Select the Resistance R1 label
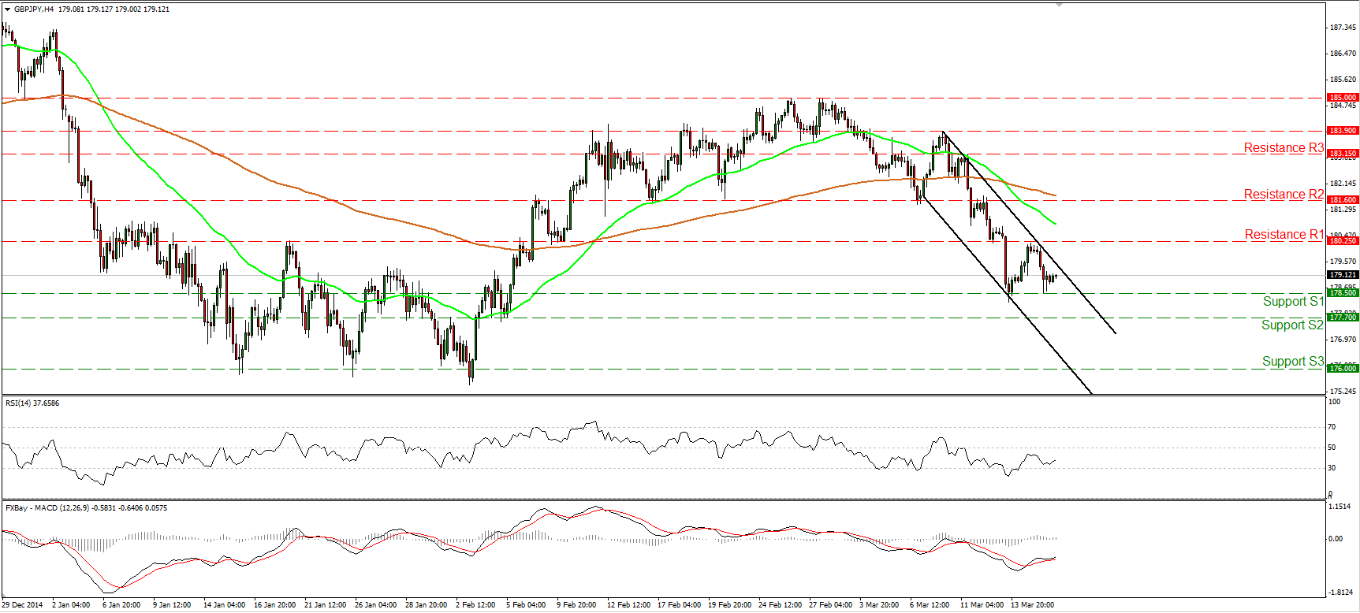The width and height of the screenshot is (1360, 613). (1284, 235)
